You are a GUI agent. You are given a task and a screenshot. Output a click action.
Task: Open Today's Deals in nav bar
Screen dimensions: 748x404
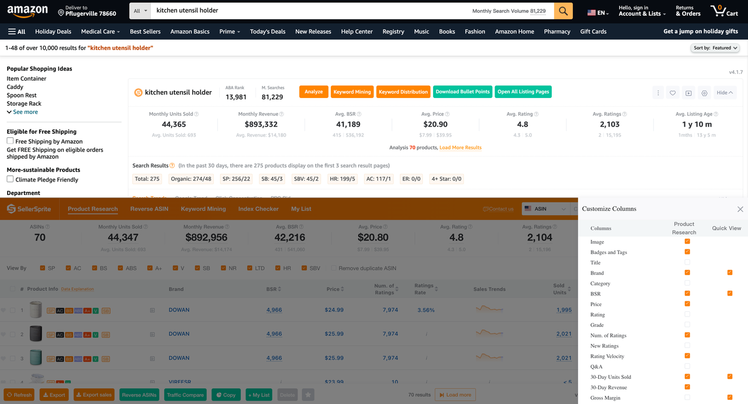268,32
